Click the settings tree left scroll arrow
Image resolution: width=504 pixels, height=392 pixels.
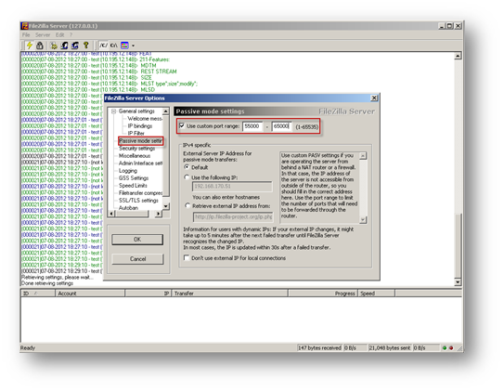click(x=111, y=214)
